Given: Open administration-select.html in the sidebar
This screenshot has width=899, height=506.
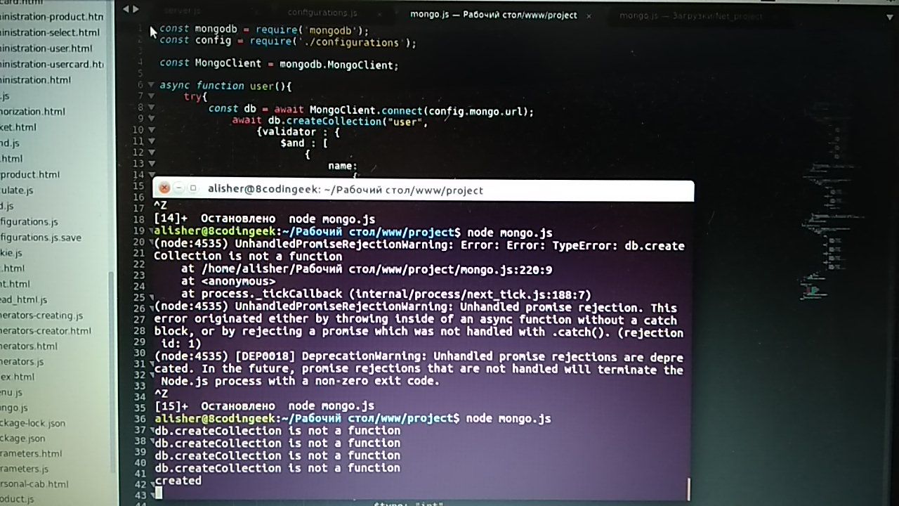Looking at the screenshot, I should point(51,32).
